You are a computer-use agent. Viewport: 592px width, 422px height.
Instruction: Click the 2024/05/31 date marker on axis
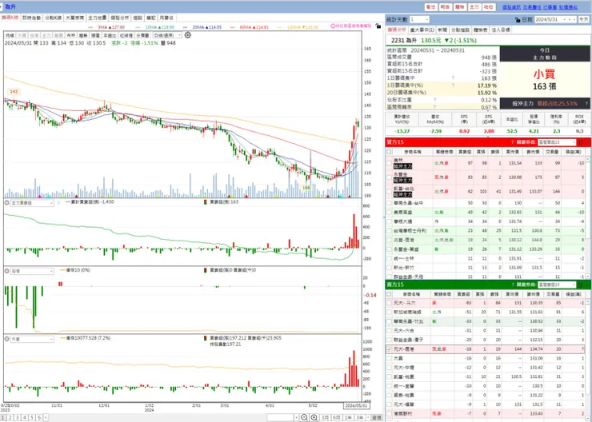(x=357, y=406)
